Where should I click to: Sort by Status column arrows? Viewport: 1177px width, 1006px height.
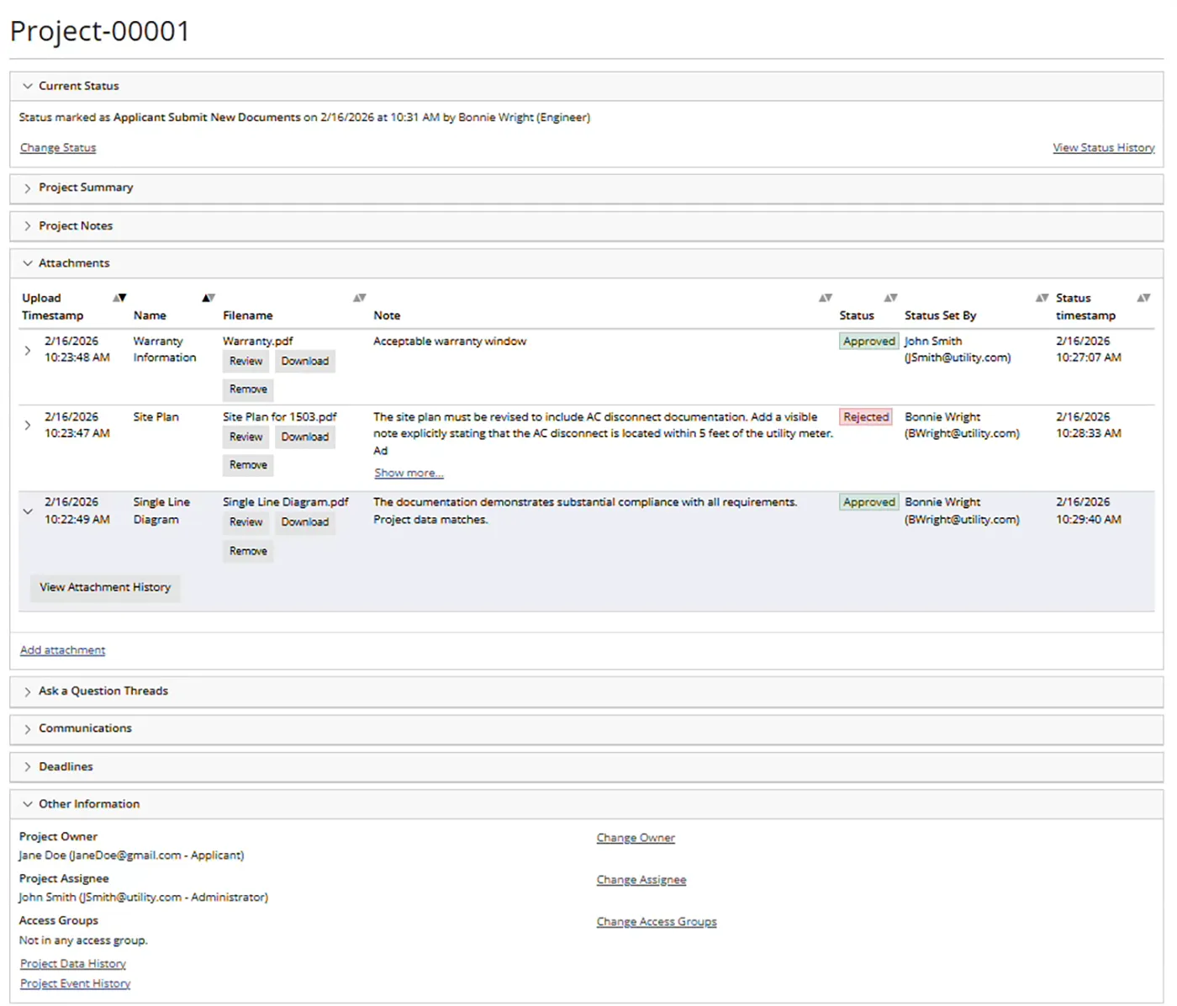[891, 298]
